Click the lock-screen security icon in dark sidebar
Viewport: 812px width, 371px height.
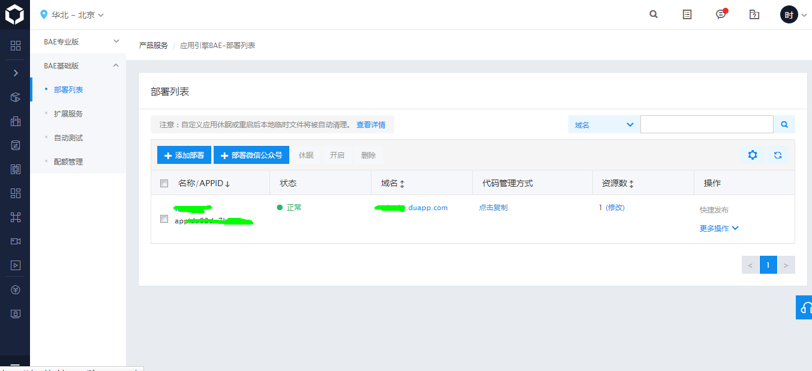pyautogui.click(x=16, y=313)
